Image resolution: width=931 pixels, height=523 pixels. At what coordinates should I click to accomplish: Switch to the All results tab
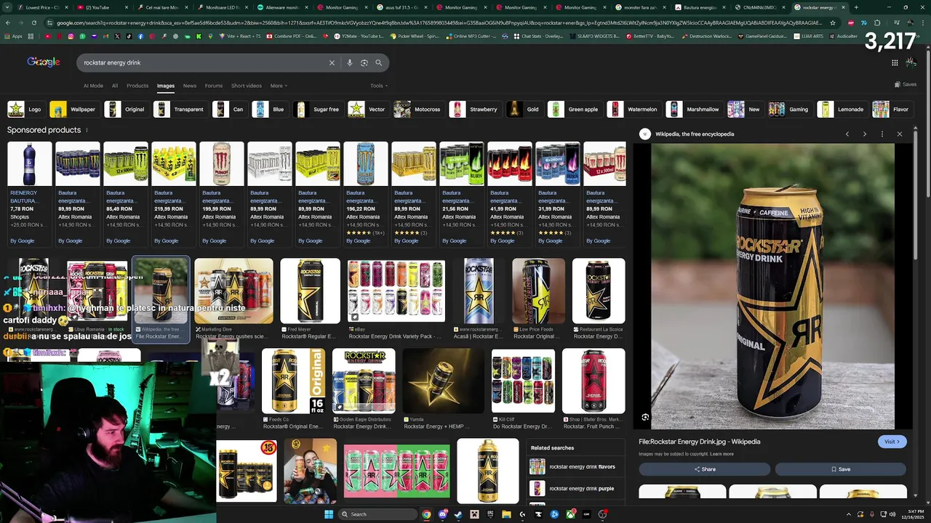115,86
